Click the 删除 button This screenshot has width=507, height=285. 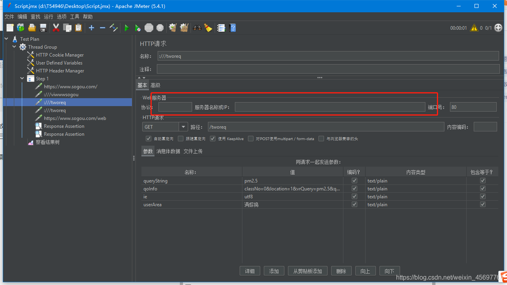[x=341, y=271]
